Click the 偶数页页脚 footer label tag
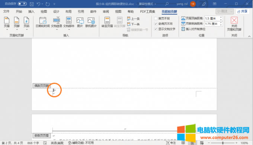Viewport: 253px width, 145px height. [42, 86]
